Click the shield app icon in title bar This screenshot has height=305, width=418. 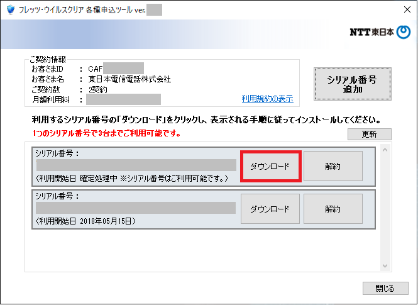tap(10, 9)
